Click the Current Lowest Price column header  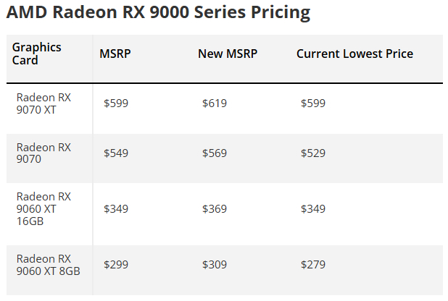tap(354, 54)
